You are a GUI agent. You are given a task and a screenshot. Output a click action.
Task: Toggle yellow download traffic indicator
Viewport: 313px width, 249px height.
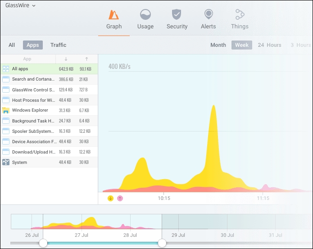click(110, 198)
